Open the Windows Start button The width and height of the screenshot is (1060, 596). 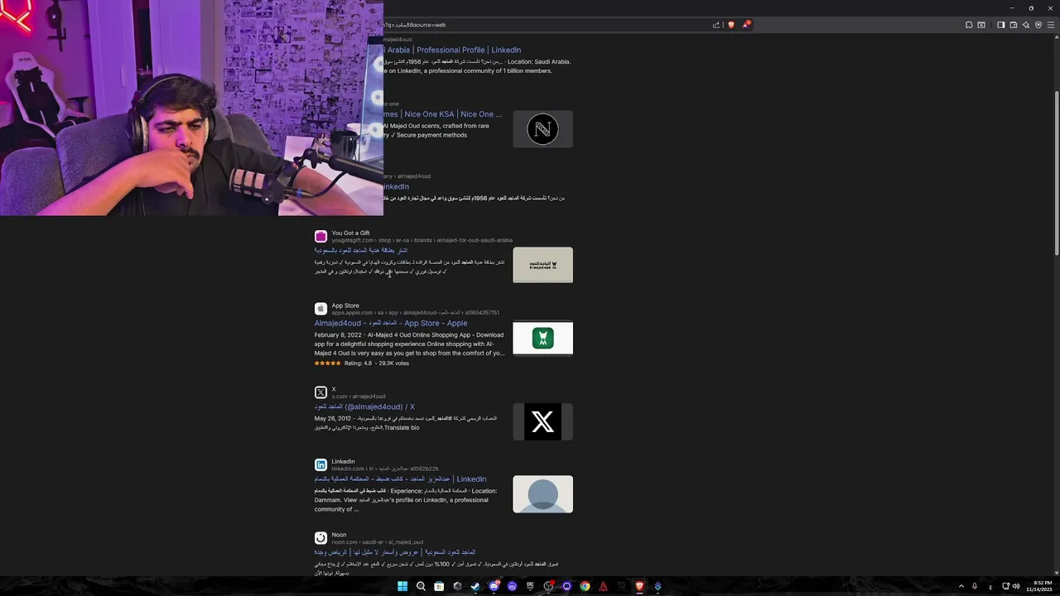point(402,586)
